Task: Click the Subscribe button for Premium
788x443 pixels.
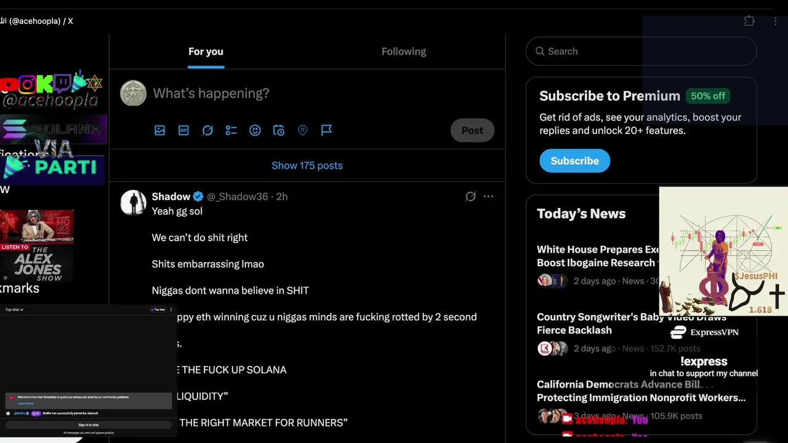Action: [x=574, y=161]
